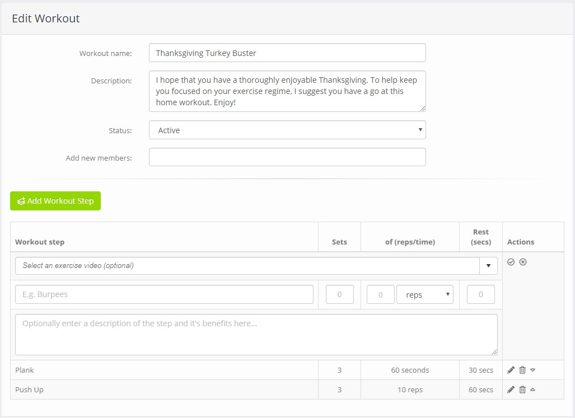Confirm the new workout step with checkmark icon
Viewport: 575px width, 418px height.
pos(511,262)
